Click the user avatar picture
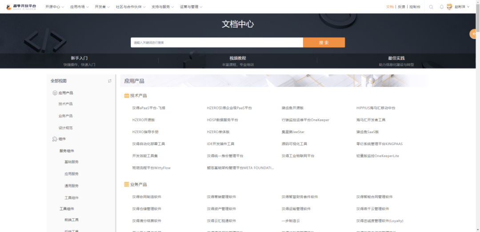480x232 pixels. (x=449, y=7)
